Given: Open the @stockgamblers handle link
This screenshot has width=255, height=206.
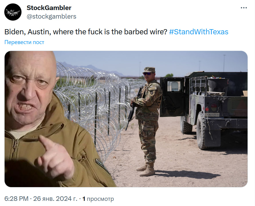Looking at the screenshot, I should (51, 16).
